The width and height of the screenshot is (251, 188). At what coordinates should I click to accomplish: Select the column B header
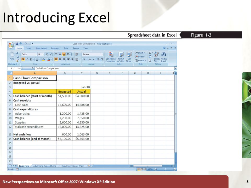pos(65,73)
